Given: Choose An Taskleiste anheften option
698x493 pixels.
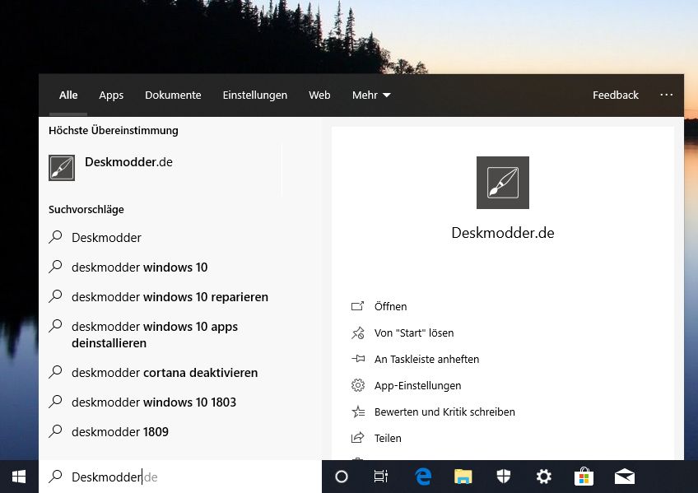Looking at the screenshot, I should pyautogui.click(x=426, y=359).
